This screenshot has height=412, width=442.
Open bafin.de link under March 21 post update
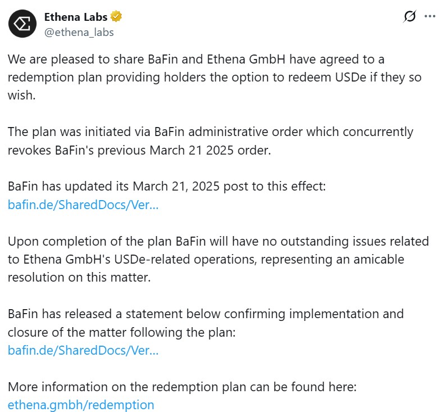point(83,205)
